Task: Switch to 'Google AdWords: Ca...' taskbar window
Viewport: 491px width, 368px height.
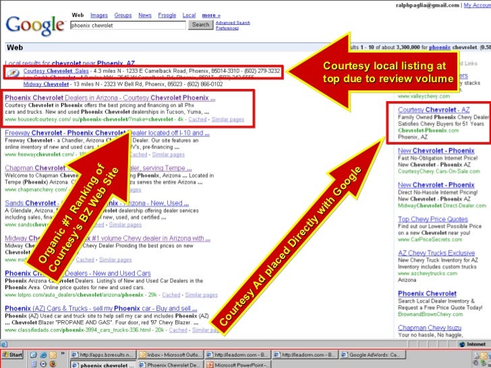Action: 373,355
